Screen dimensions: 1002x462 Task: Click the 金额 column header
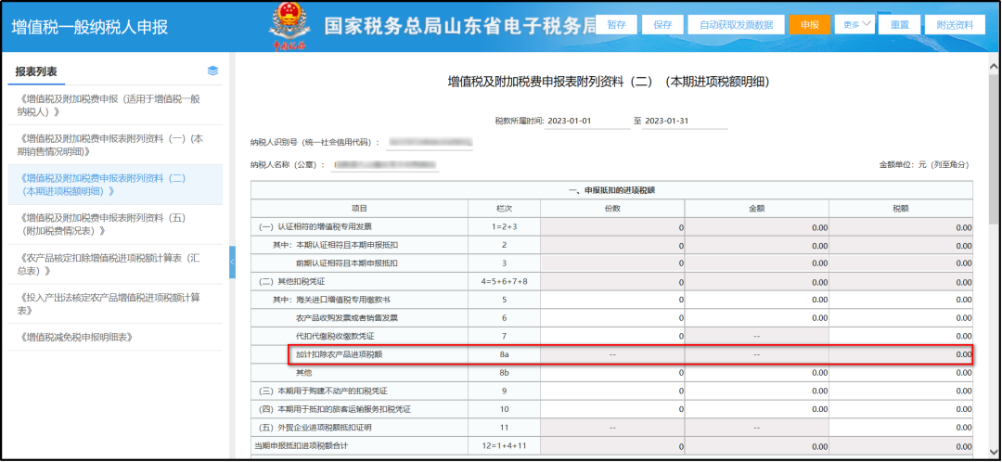pos(757,209)
